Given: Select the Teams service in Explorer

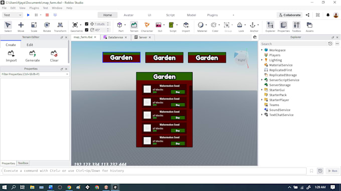Looking at the screenshot, I should coord(274,105).
